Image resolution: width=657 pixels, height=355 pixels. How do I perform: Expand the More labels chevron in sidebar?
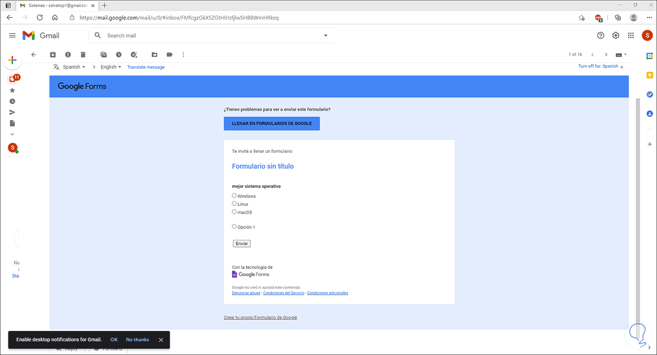(x=13, y=134)
